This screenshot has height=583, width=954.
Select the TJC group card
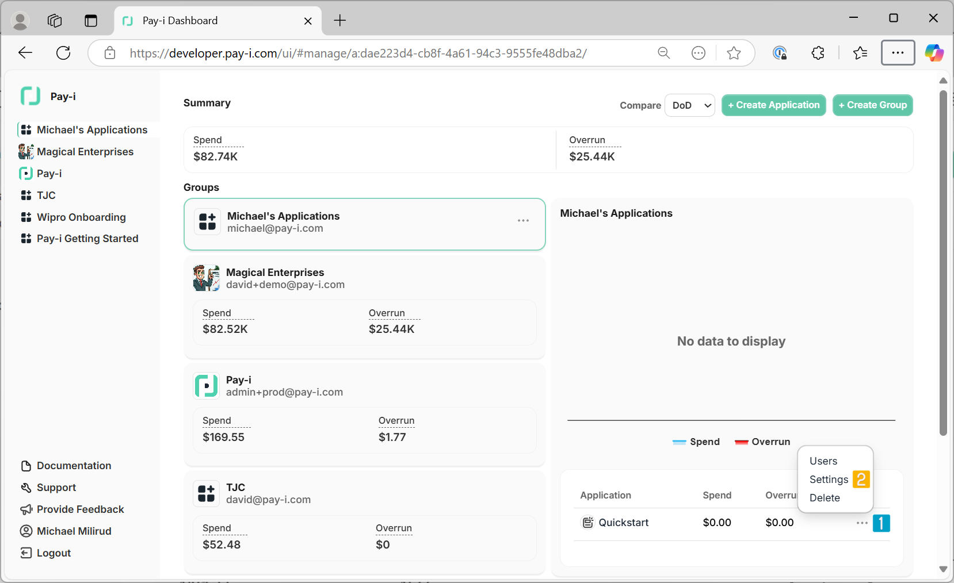tap(364, 493)
